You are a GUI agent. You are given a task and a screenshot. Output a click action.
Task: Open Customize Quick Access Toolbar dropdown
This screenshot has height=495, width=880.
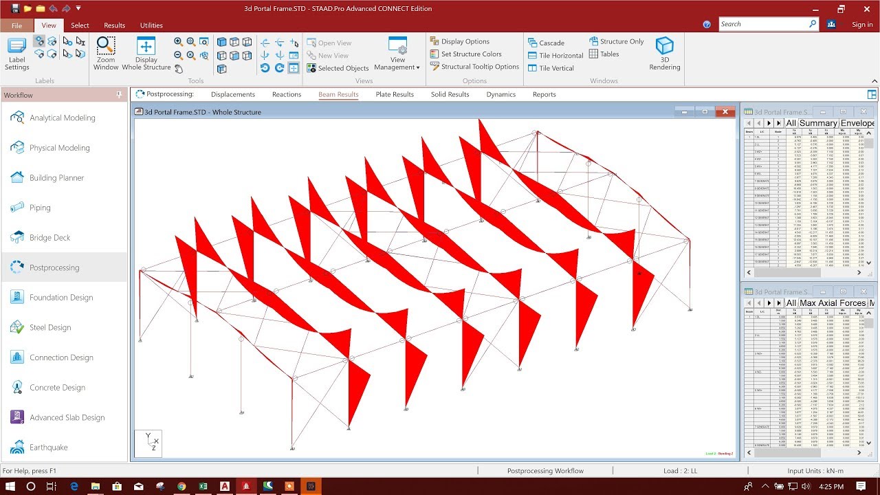(78, 8)
